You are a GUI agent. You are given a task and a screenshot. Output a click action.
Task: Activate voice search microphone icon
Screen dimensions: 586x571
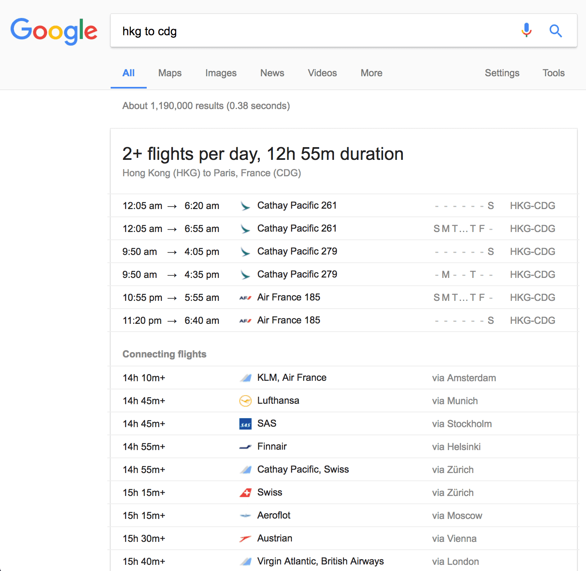click(527, 30)
